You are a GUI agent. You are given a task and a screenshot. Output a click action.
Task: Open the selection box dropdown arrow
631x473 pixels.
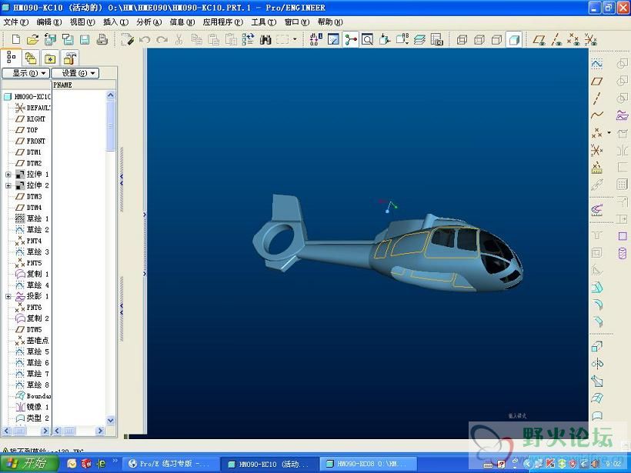[x=295, y=39]
